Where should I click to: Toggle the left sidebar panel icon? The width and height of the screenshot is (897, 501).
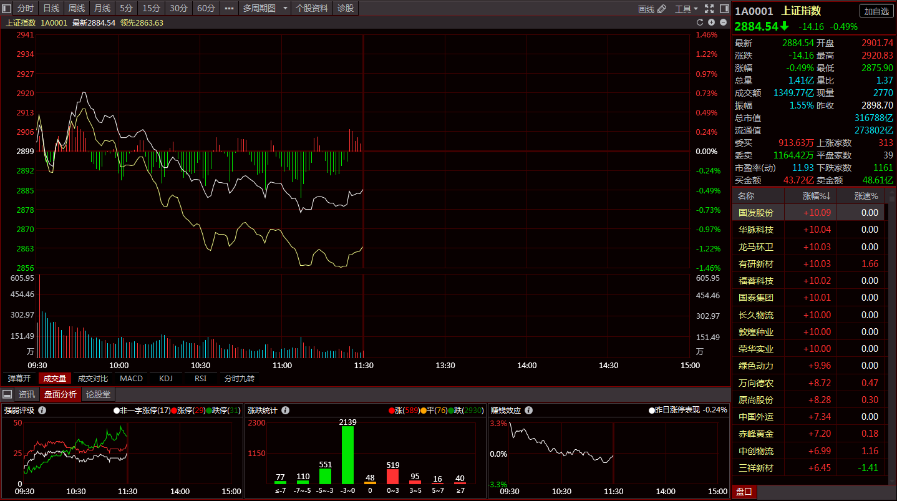click(7, 9)
